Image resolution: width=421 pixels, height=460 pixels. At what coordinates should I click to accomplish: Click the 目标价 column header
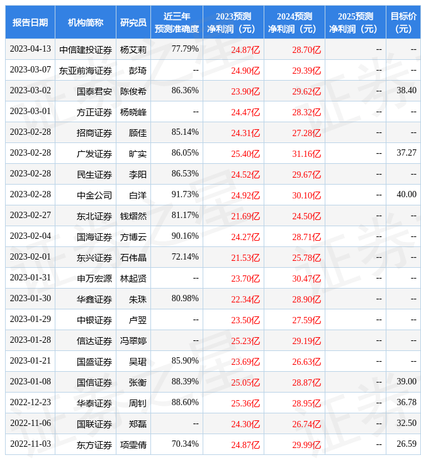(403, 22)
